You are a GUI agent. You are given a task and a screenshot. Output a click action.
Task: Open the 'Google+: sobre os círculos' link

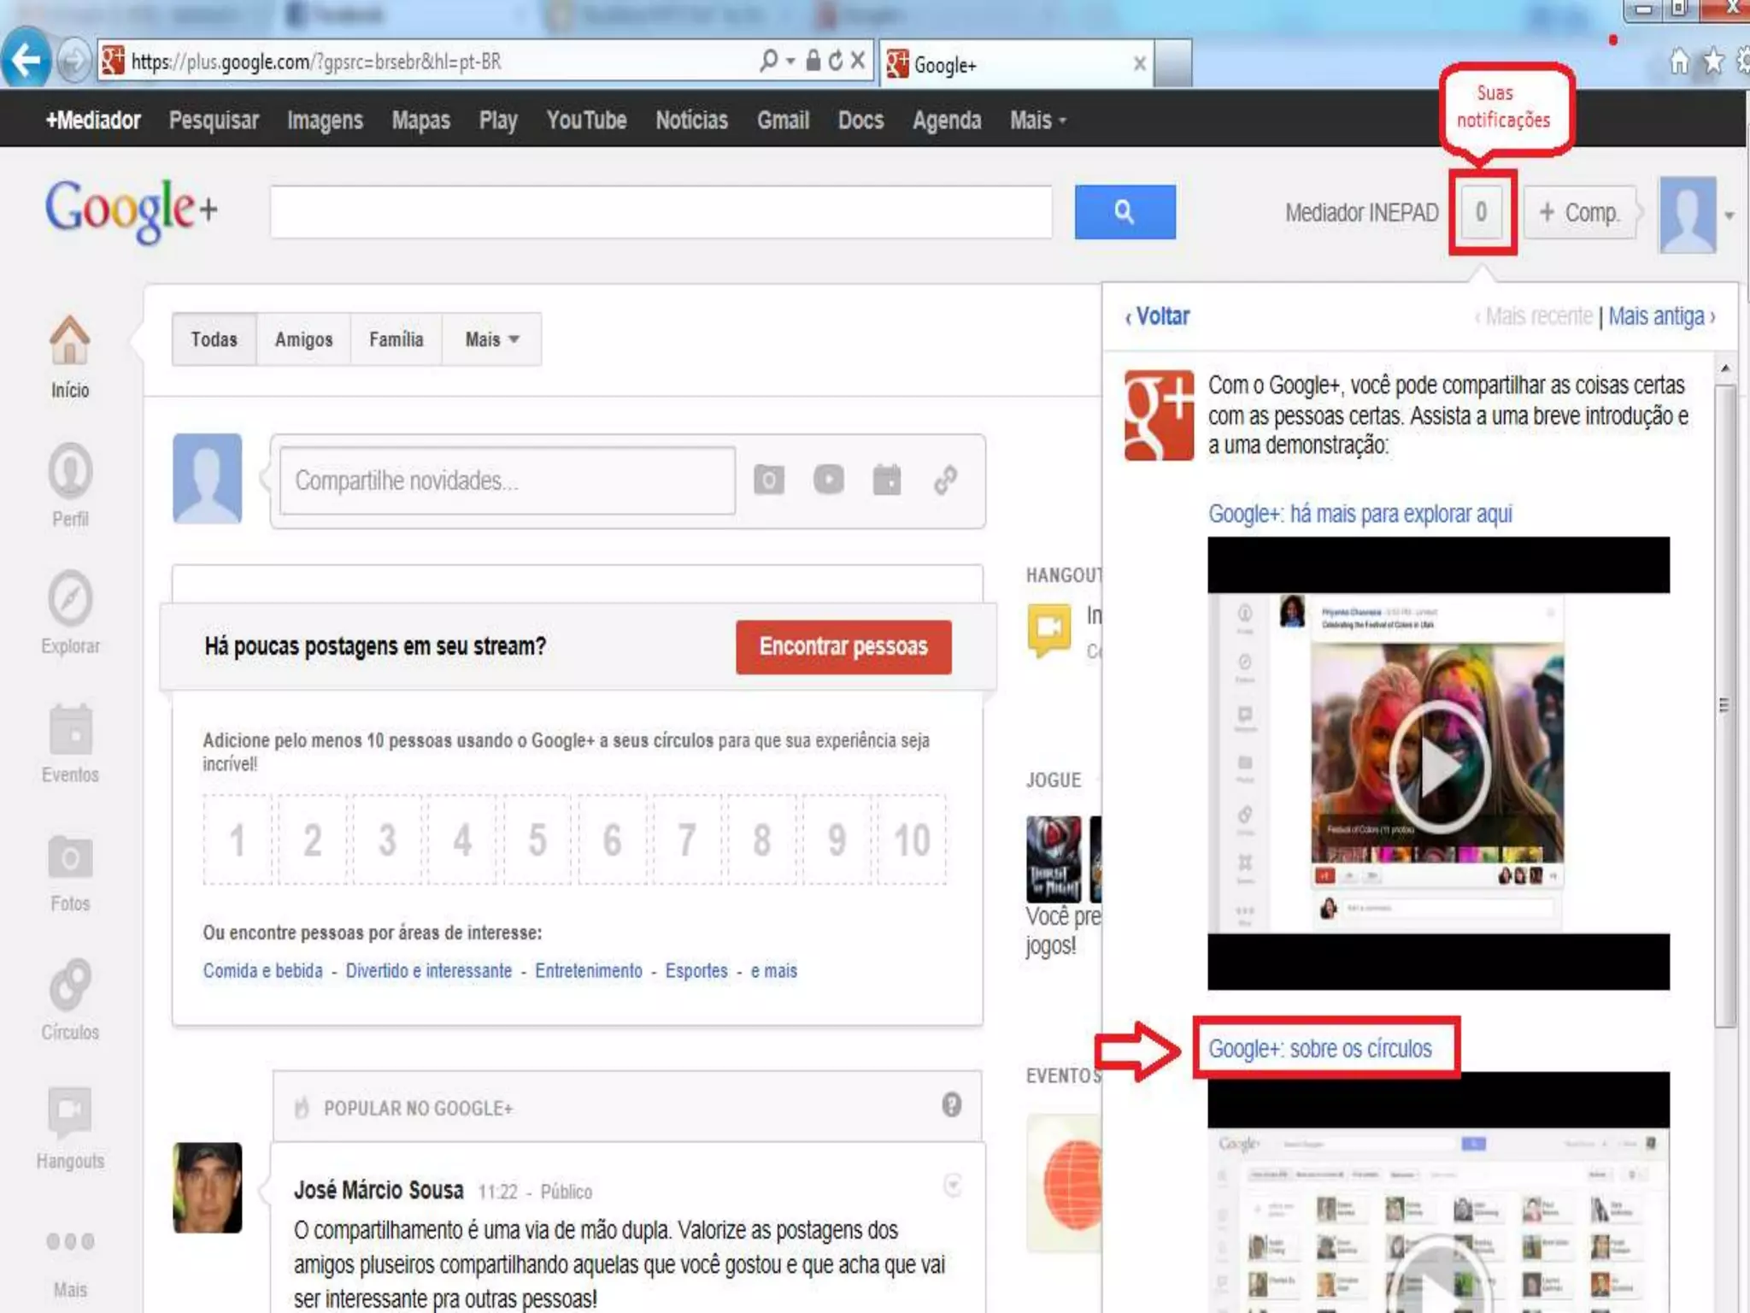(x=1319, y=1048)
